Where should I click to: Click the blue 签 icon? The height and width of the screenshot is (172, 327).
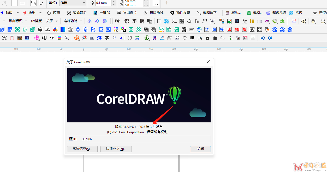tap(222, 30)
